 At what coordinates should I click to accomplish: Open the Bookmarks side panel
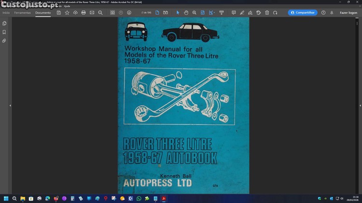tap(4, 32)
